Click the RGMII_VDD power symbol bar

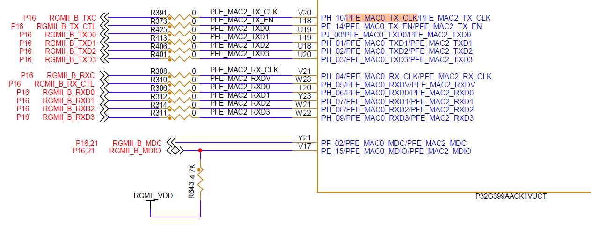(x=150, y=201)
